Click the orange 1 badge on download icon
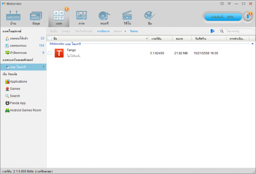This screenshot has height=174, width=256. point(250,13)
